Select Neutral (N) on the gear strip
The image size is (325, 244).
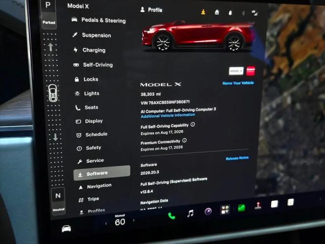[58, 201]
